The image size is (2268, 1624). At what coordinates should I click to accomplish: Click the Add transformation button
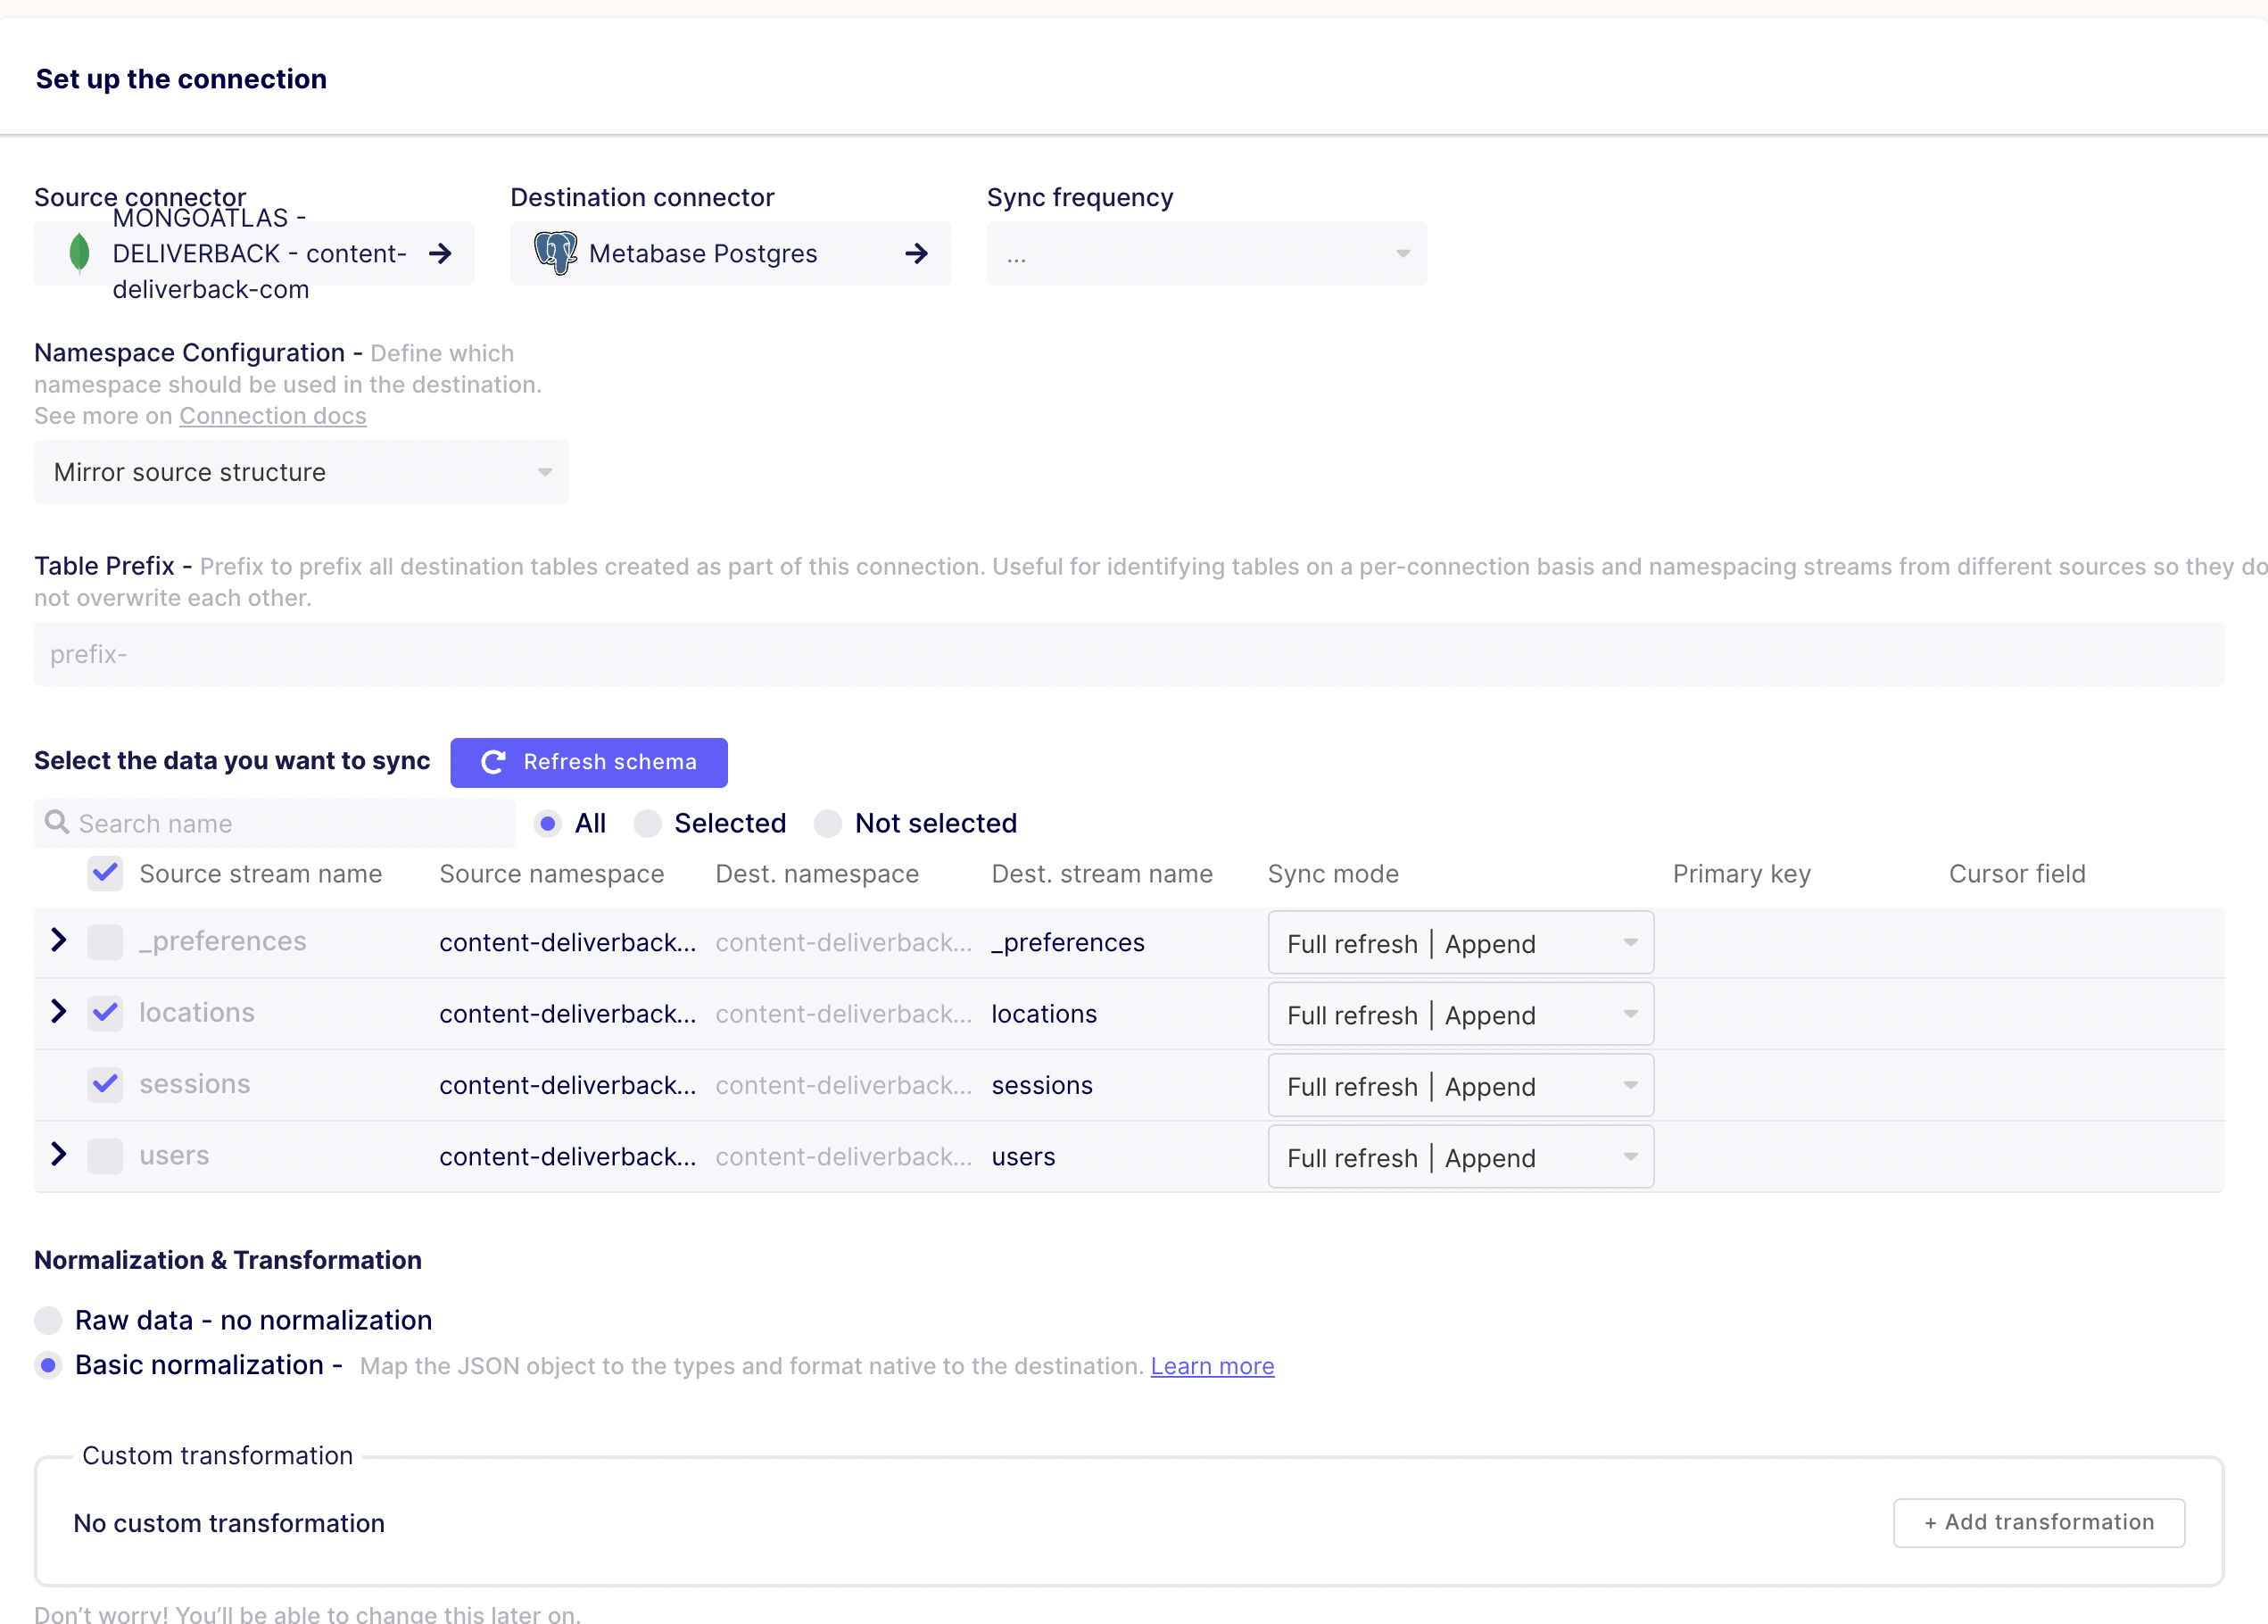tap(2038, 1522)
